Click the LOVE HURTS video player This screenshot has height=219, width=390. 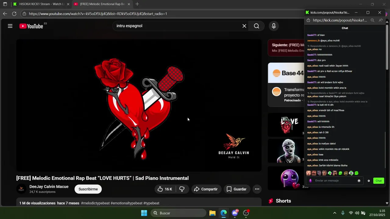pyautogui.click(x=139, y=105)
